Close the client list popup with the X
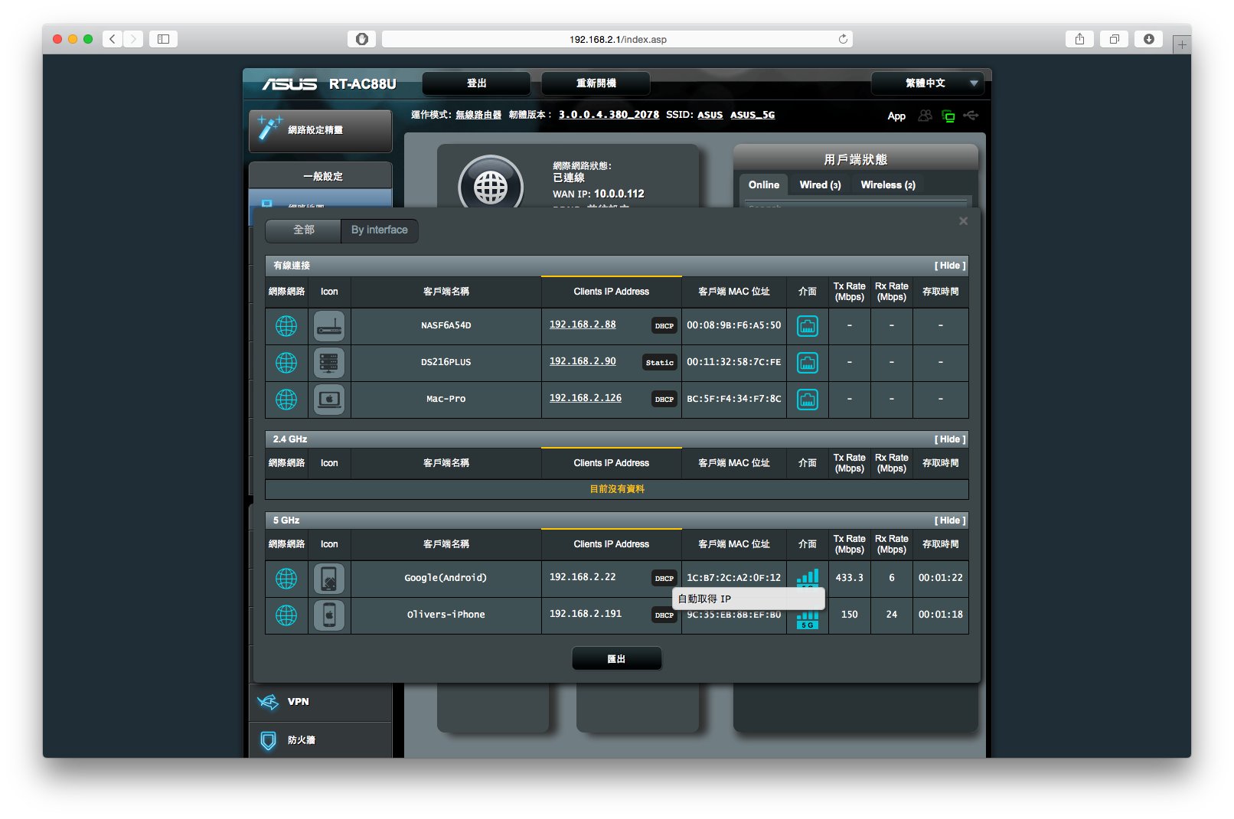The width and height of the screenshot is (1234, 819). [963, 221]
